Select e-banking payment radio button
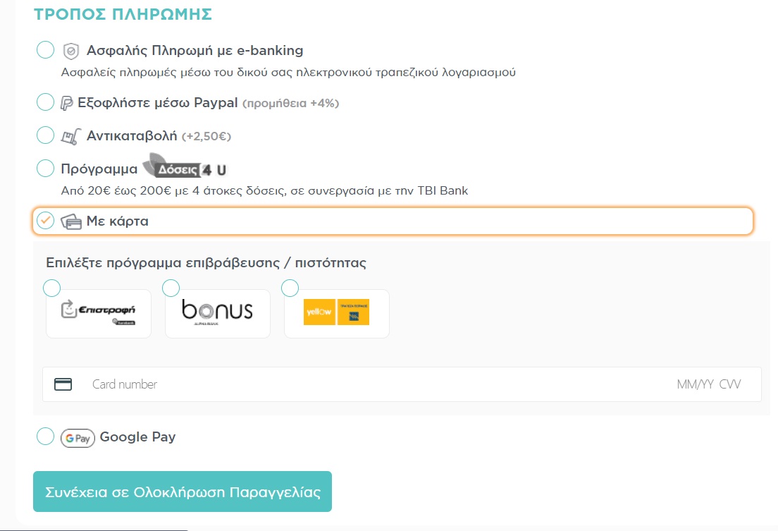Image resolution: width=778 pixels, height=531 pixels. (45, 49)
